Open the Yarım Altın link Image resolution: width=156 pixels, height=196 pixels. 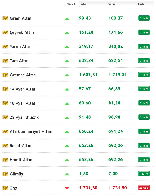click(x=21, y=47)
